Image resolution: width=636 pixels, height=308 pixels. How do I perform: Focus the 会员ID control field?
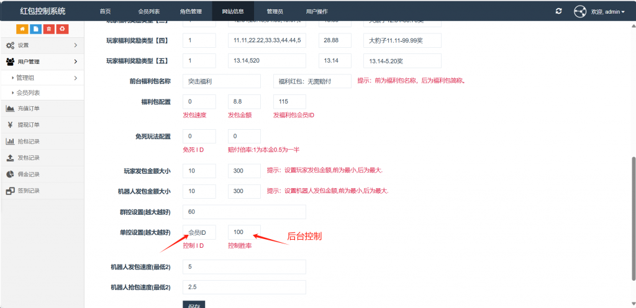199,232
